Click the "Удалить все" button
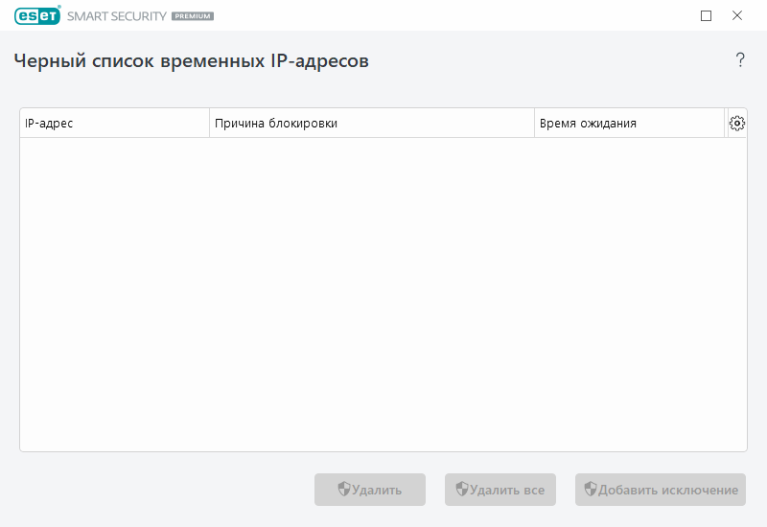 [500, 490]
